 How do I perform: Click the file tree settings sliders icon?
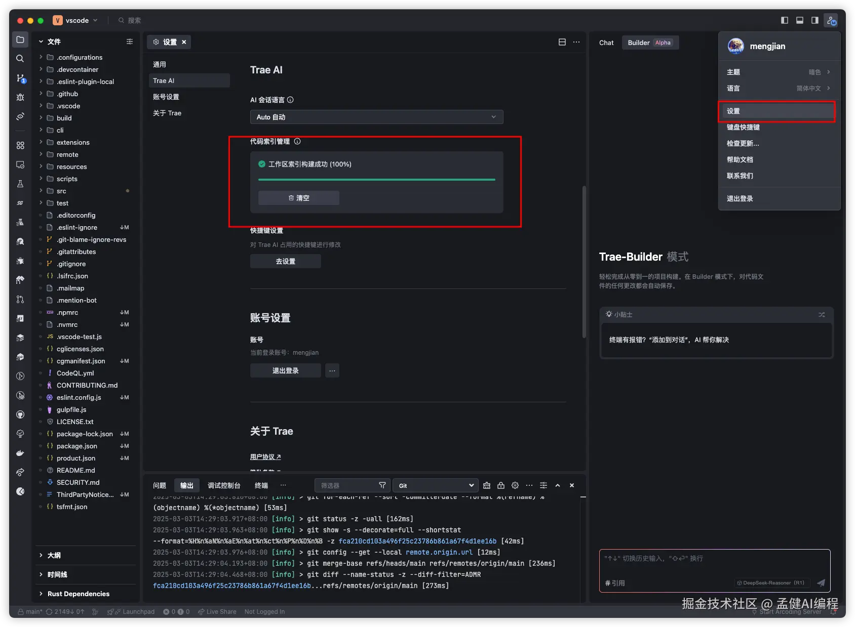pos(130,41)
